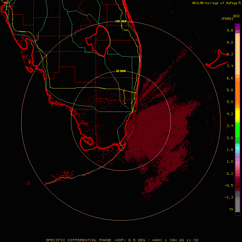Click the [PHAS] legend label
This screenshot has height=242, width=242.
point(227,19)
